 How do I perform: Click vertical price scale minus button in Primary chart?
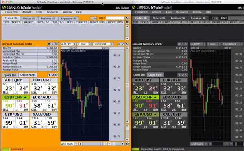click(127, 139)
